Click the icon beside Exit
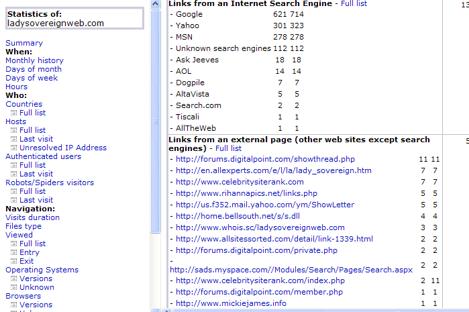 tap(14, 261)
